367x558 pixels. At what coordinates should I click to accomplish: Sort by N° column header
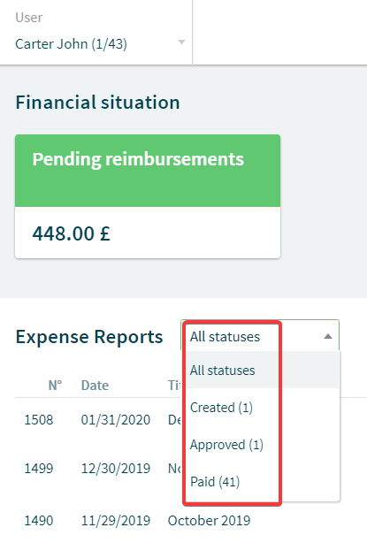(x=55, y=385)
